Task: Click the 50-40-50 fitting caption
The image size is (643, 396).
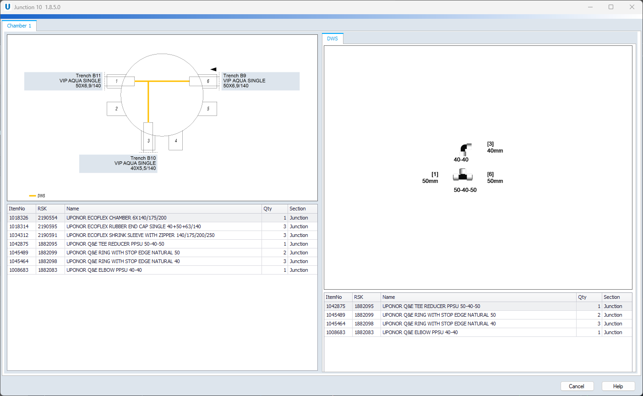Action: (465, 190)
